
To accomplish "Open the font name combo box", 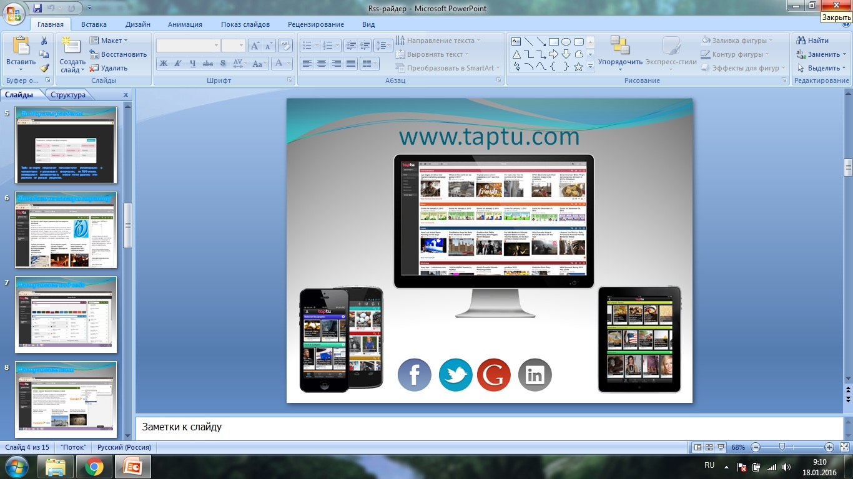I will [x=188, y=46].
